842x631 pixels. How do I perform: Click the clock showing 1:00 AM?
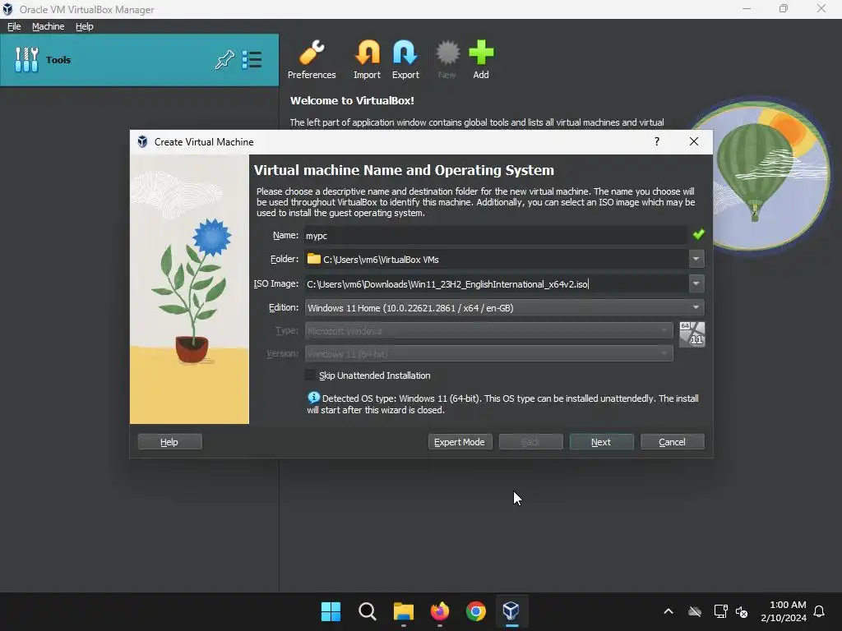click(788, 605)
